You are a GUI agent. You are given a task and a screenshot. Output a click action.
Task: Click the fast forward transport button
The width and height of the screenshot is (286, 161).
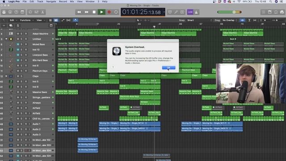[x=86, y=12]
